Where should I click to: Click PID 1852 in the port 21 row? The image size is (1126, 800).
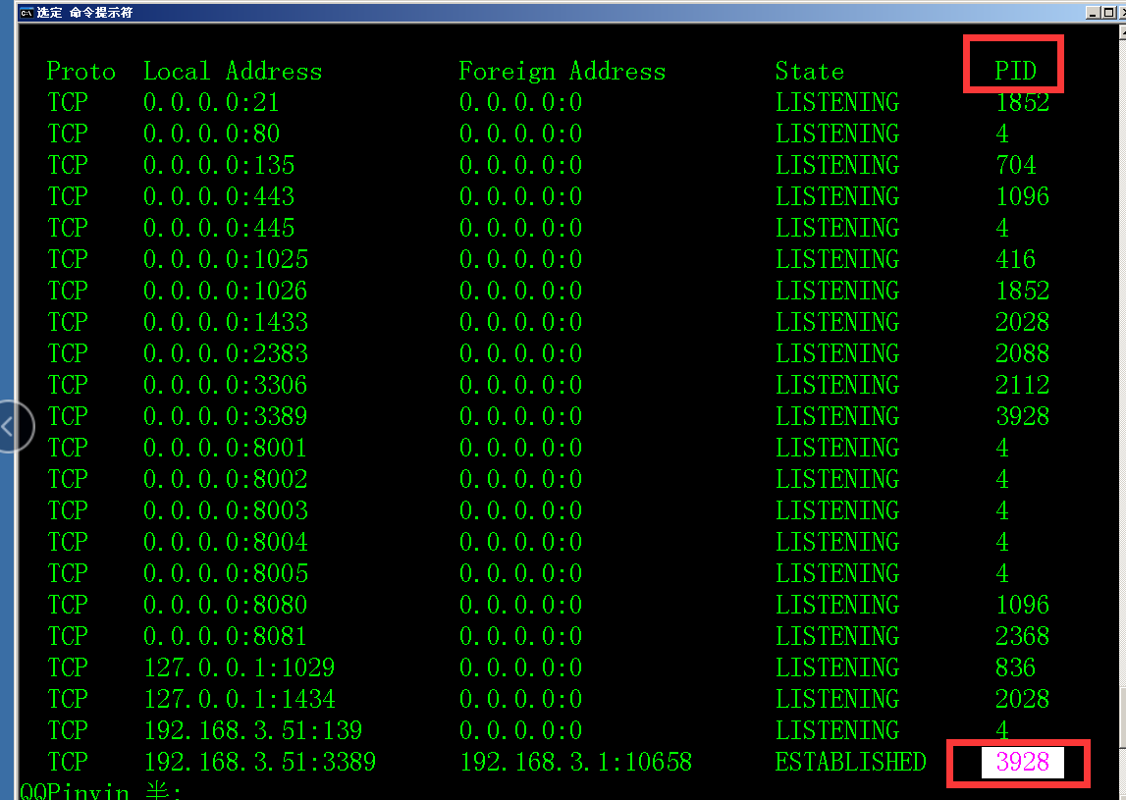[1023, 103]
